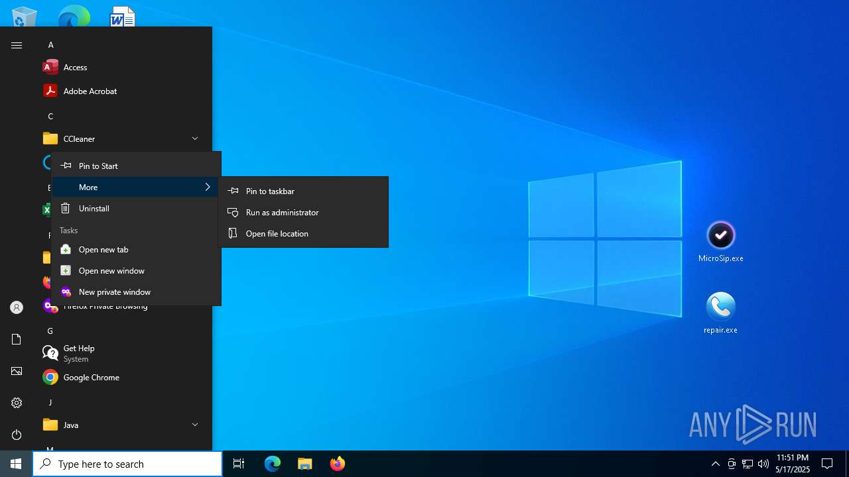Launch Firefox from the taskbar
This screenshot has height=477, width=849.
[x=337, y=464]
